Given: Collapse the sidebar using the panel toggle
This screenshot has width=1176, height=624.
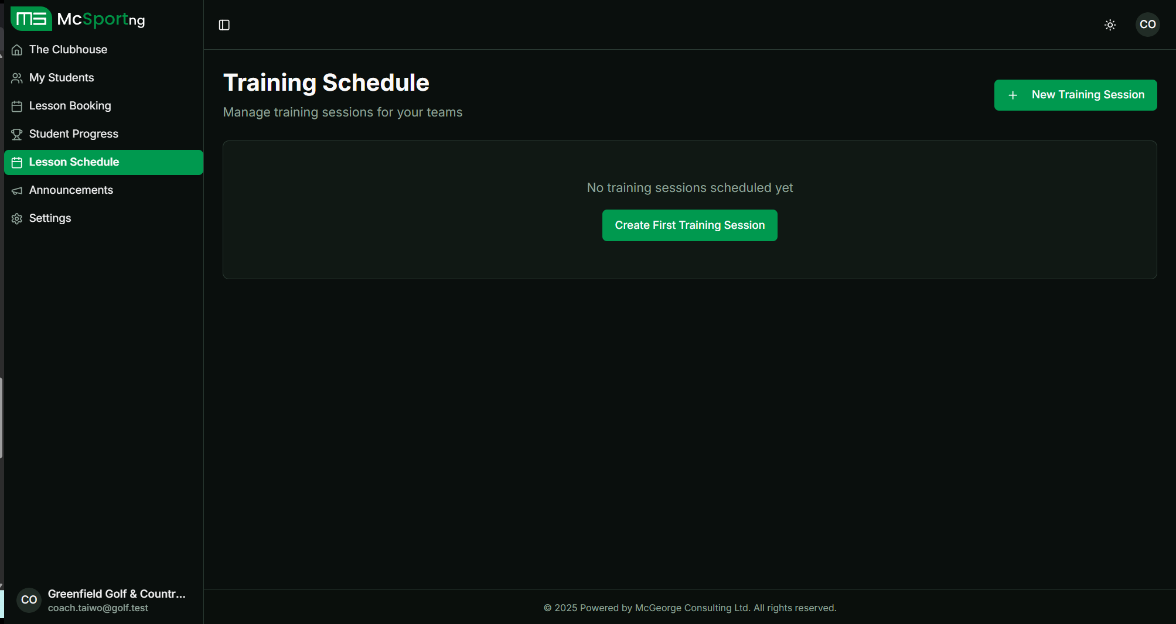Looking at the screenshot, I should click(x=224, y=25).
